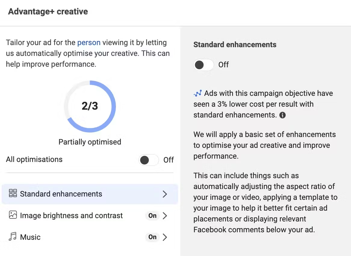This screenshot has height=256, width=351.
Task: Click the On badge for Music
Action: click(x=152, y=237)
